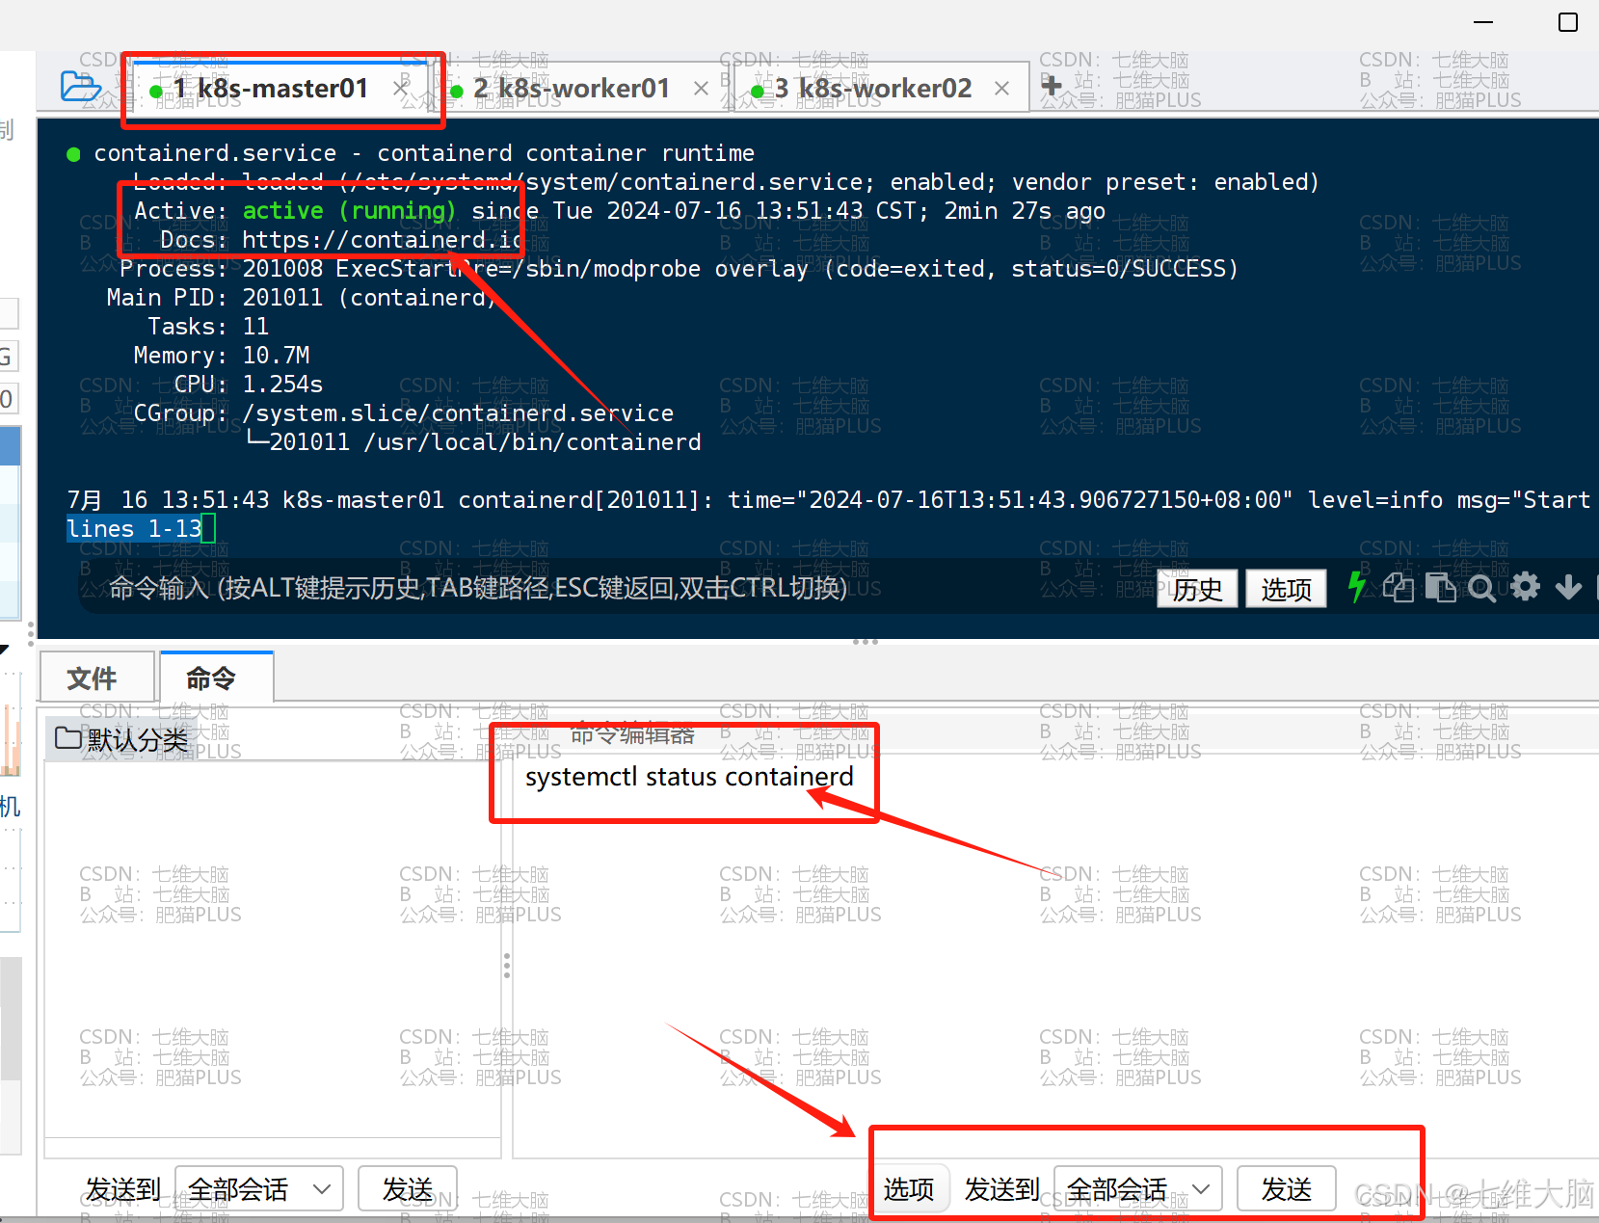Click the Process: 201008 ExecStartPre line
This screenshot has width=1599, height=1223.
coord(679,269)
